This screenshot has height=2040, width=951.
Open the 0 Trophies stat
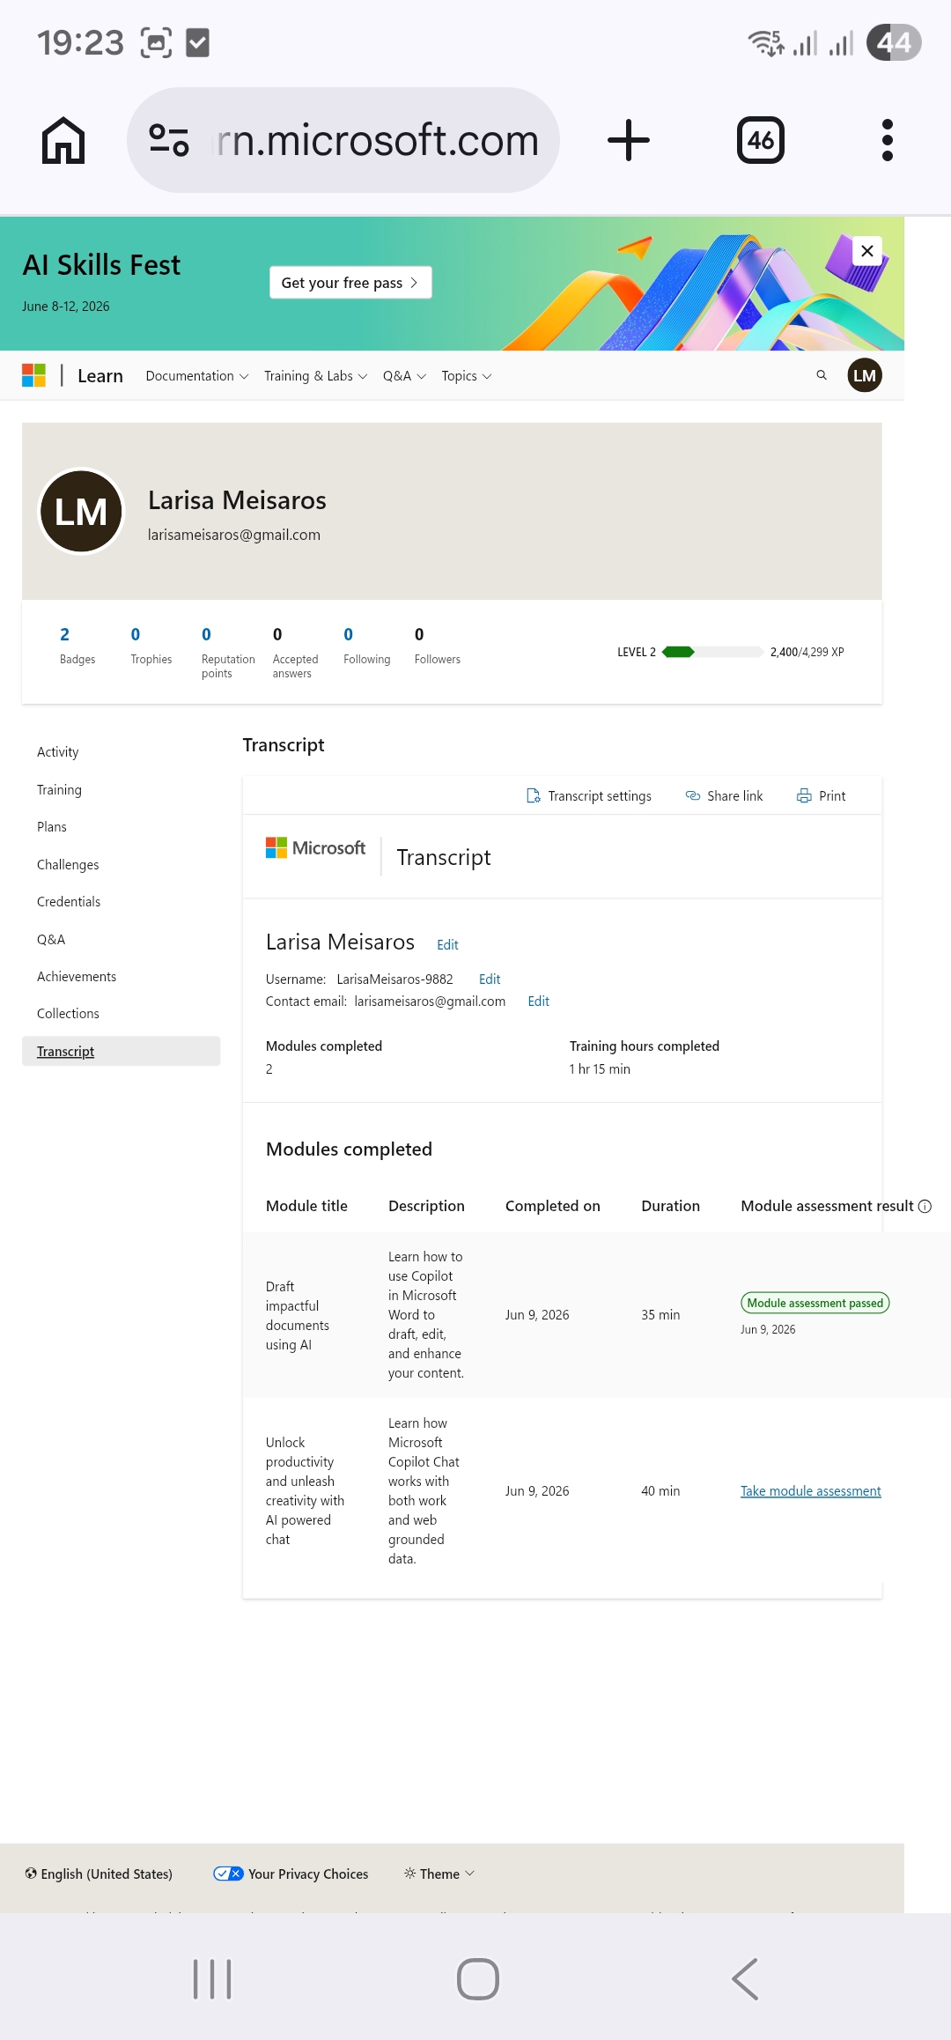click(x=151, y=646)
